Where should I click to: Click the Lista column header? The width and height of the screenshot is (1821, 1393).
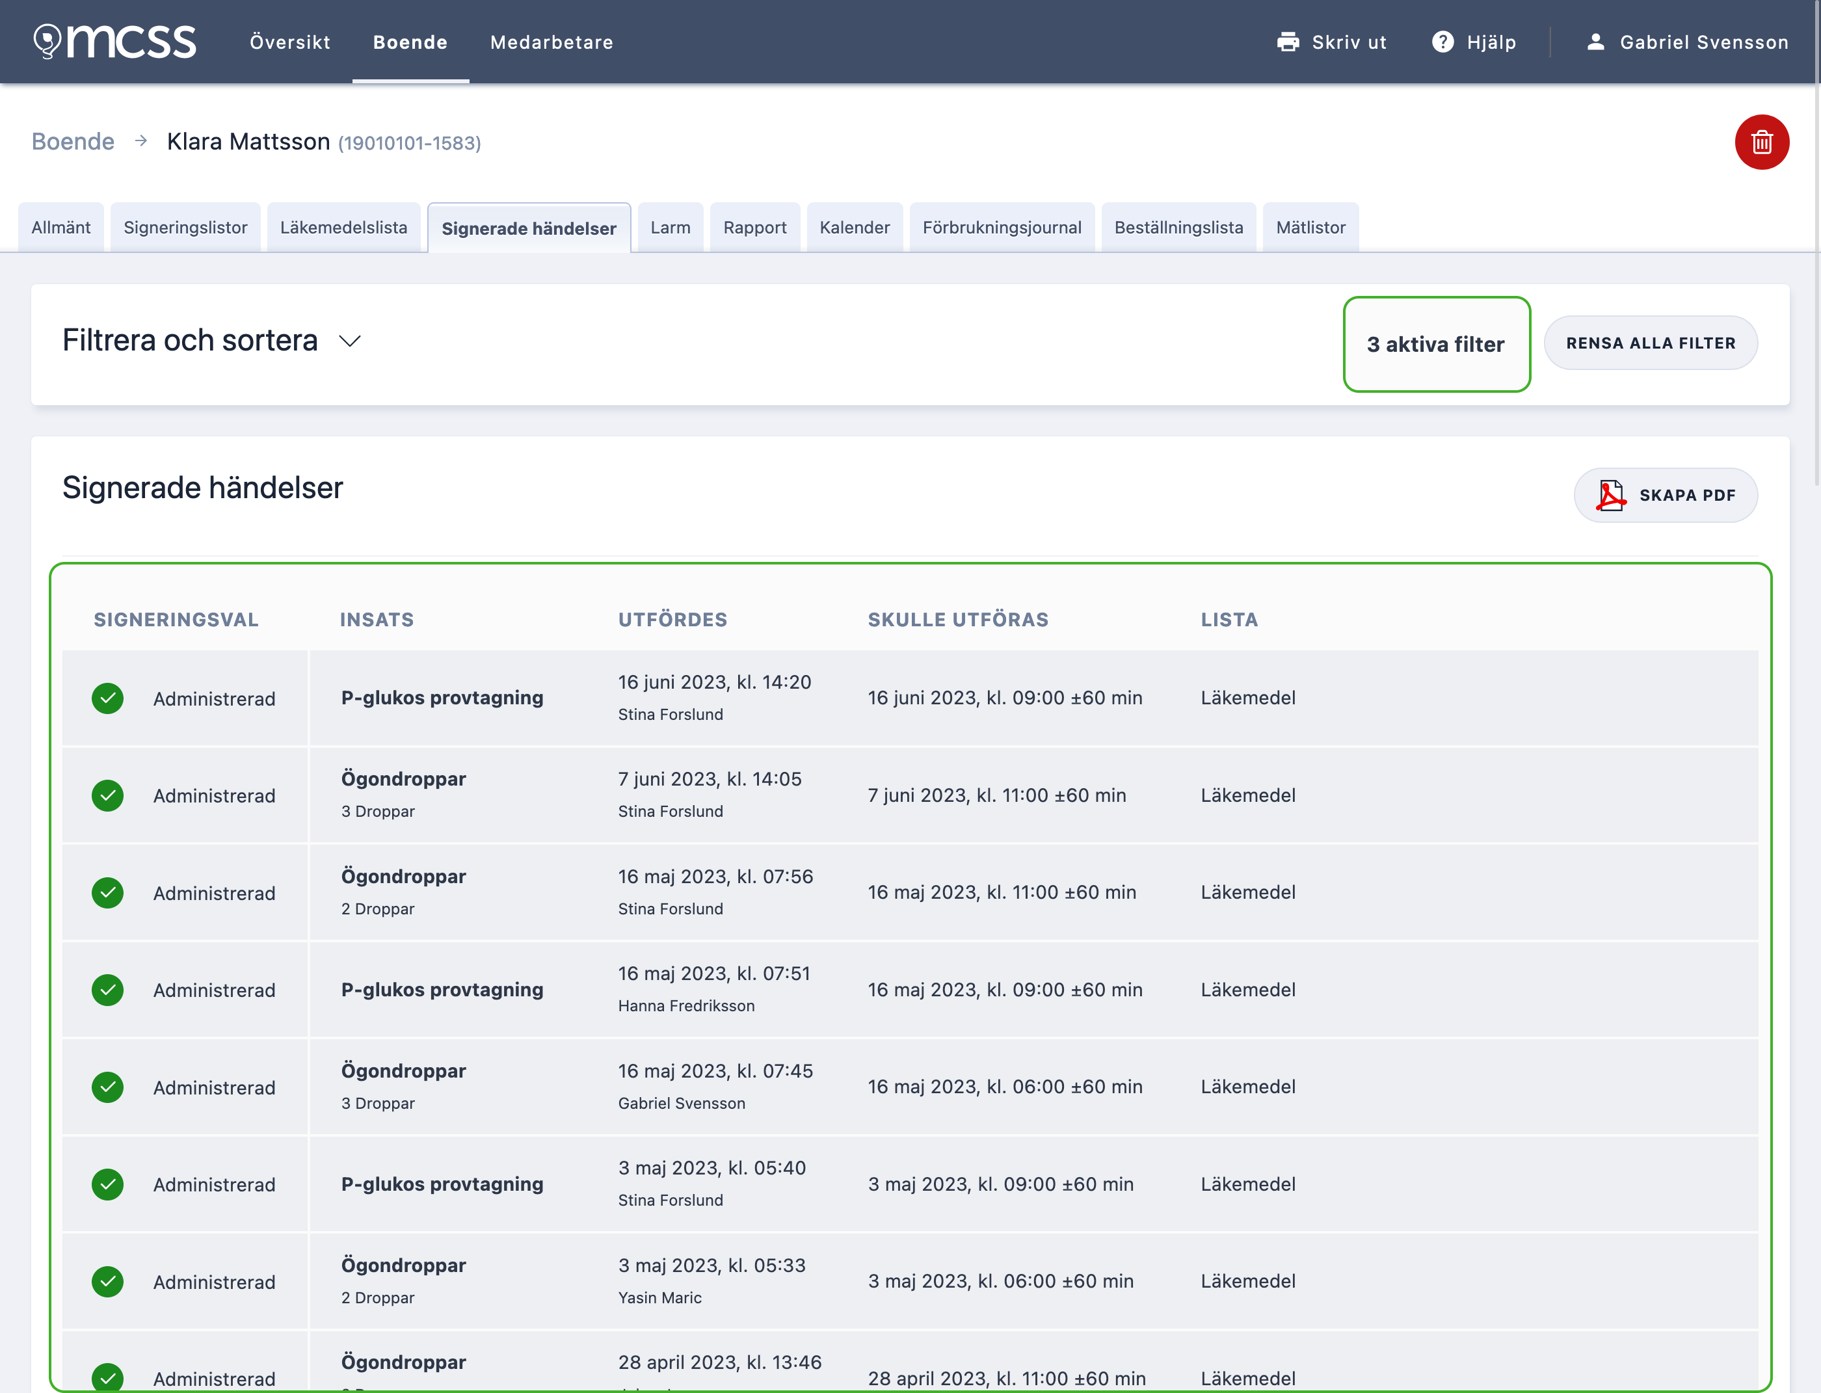(x=1230, y=619)
